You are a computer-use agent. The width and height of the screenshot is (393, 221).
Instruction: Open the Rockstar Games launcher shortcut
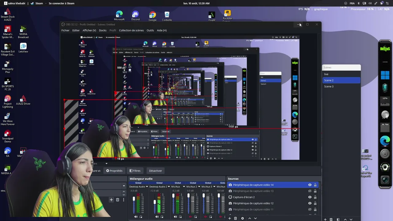227,16
